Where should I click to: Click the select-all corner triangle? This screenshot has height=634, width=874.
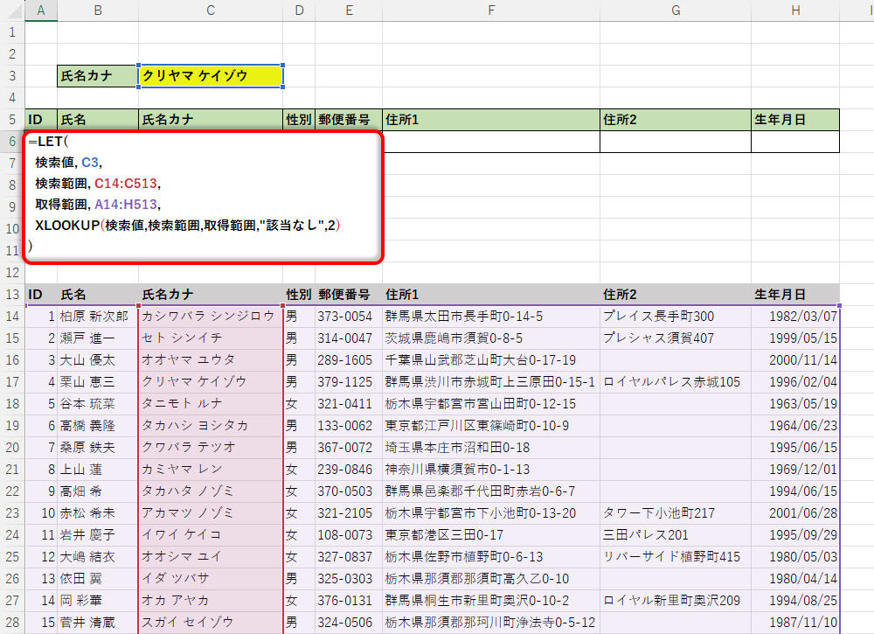click(x=12, y=10)
